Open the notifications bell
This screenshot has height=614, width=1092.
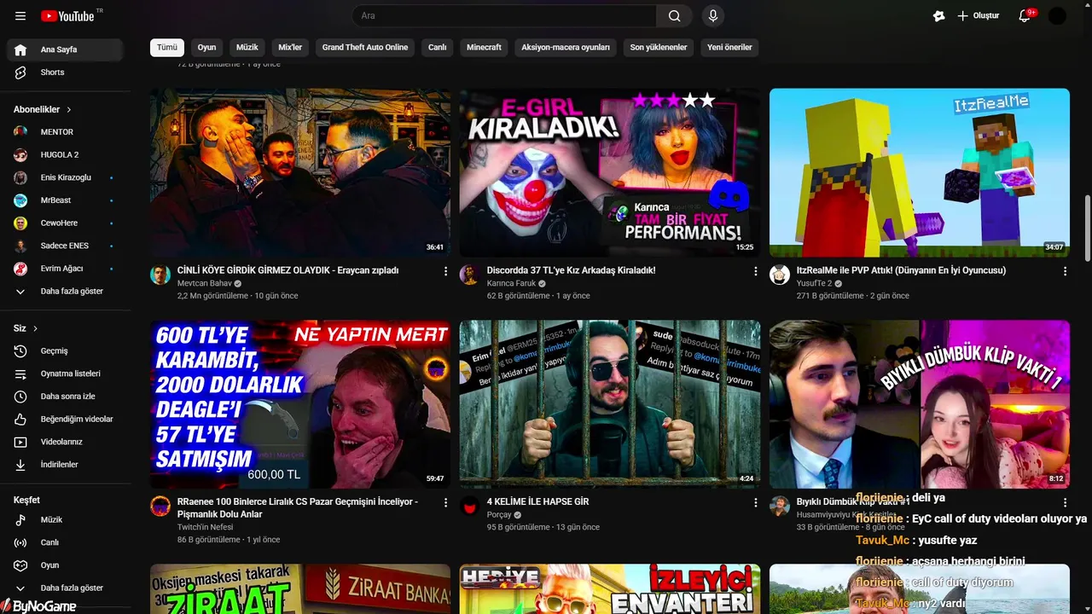pyautogui.click(x=1025, y=15)
